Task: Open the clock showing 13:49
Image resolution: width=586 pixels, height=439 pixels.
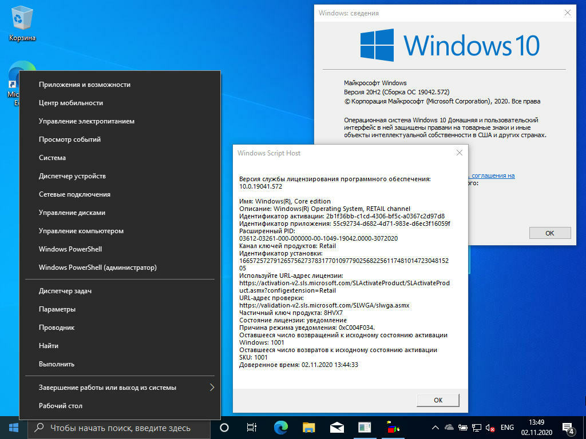Action: 537,428
